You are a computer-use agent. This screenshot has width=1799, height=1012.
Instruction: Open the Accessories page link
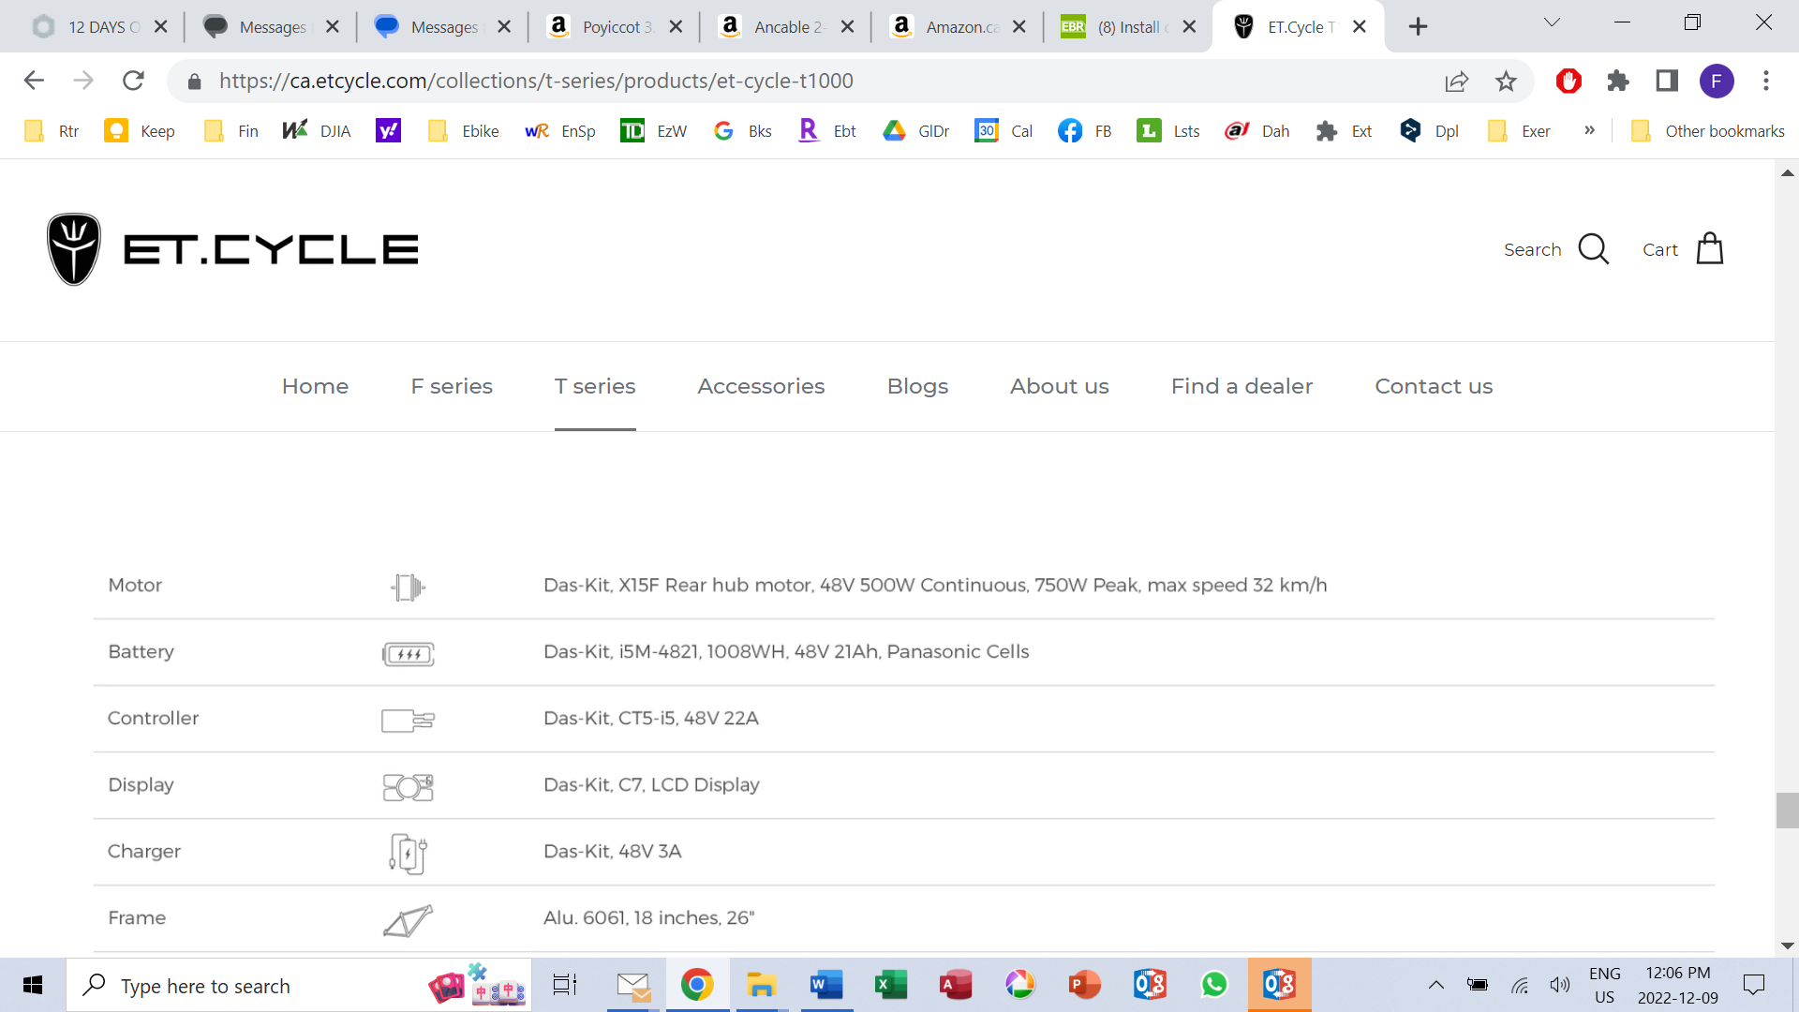761,386
